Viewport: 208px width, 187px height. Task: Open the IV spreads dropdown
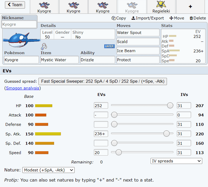176,161
